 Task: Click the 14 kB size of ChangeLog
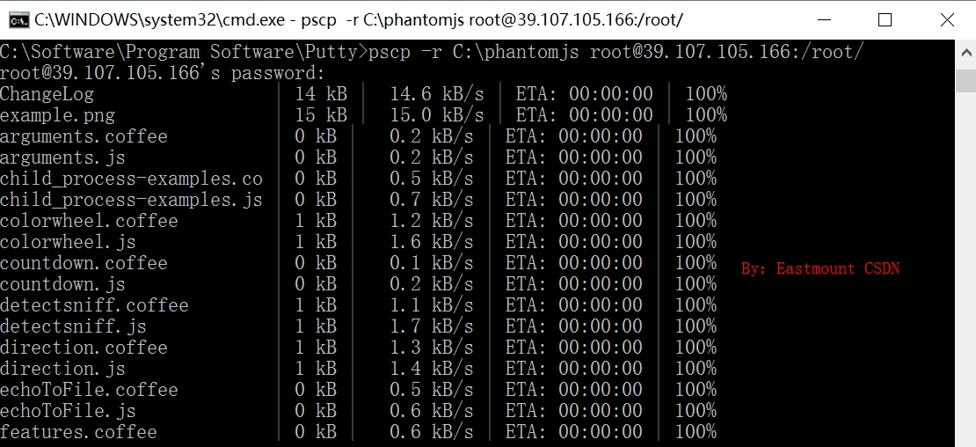321,94
